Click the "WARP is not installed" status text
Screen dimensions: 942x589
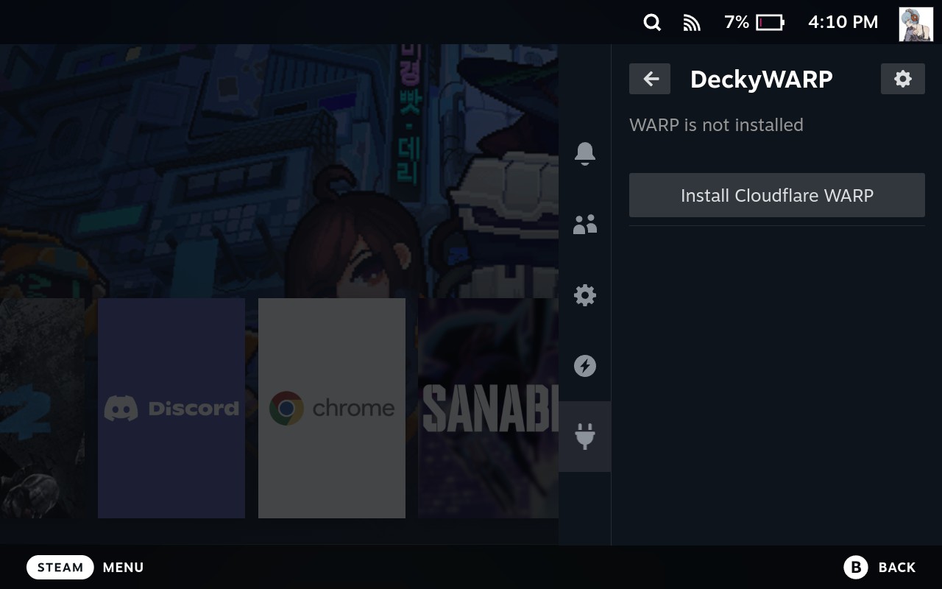[716, 125]
